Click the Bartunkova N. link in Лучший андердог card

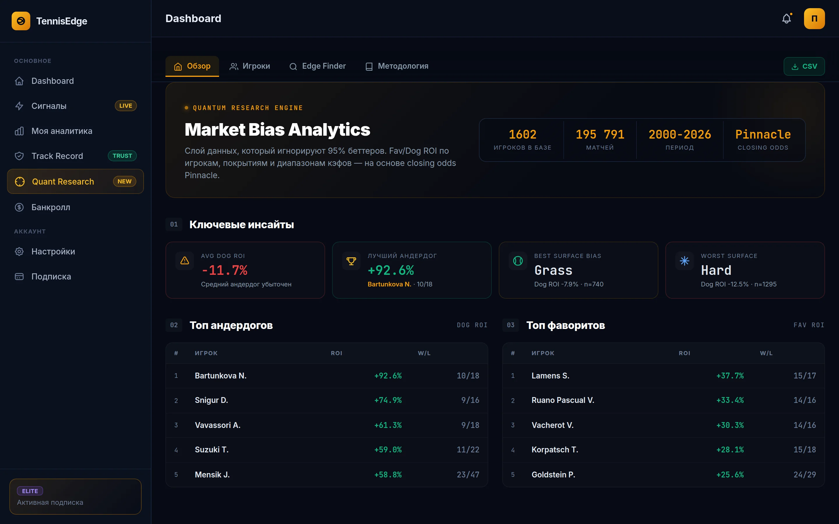click(x=389, y=284)
